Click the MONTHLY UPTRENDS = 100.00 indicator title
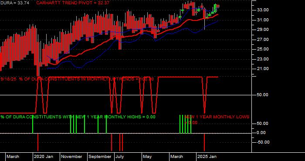 tap(77, 79)
